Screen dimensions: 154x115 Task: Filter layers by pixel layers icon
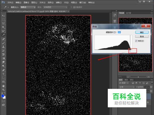133,83
